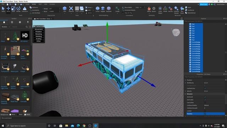227x128 pixels.
Task: Toggle the Massless property checkbox
Action: [205, 114]
